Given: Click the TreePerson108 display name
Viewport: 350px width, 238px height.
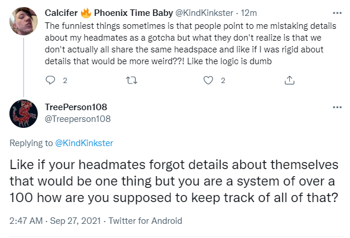Looking at the screenshot, I should pos(76,107).
